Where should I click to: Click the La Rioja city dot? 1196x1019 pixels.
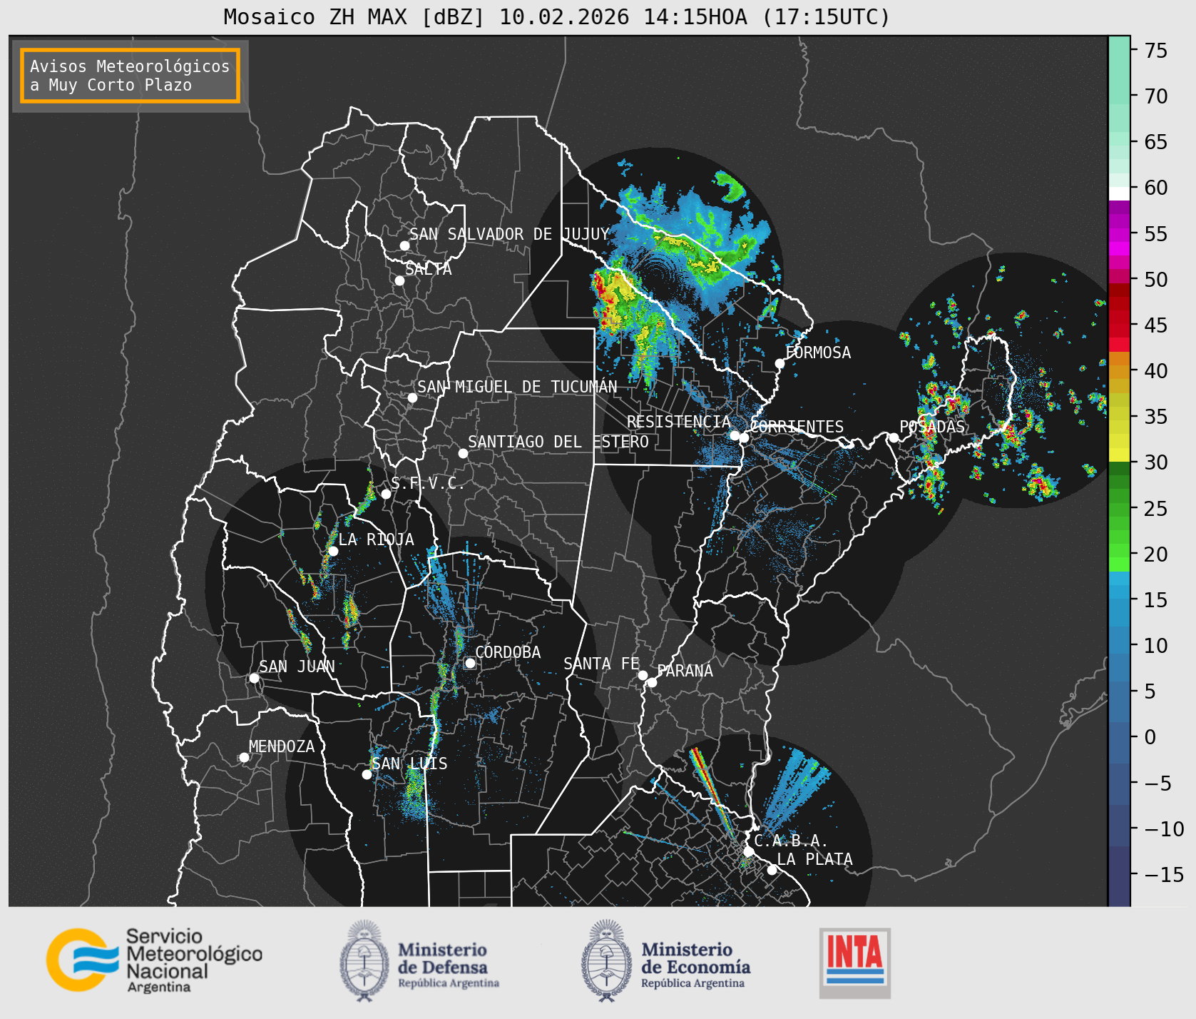point(333,551)
